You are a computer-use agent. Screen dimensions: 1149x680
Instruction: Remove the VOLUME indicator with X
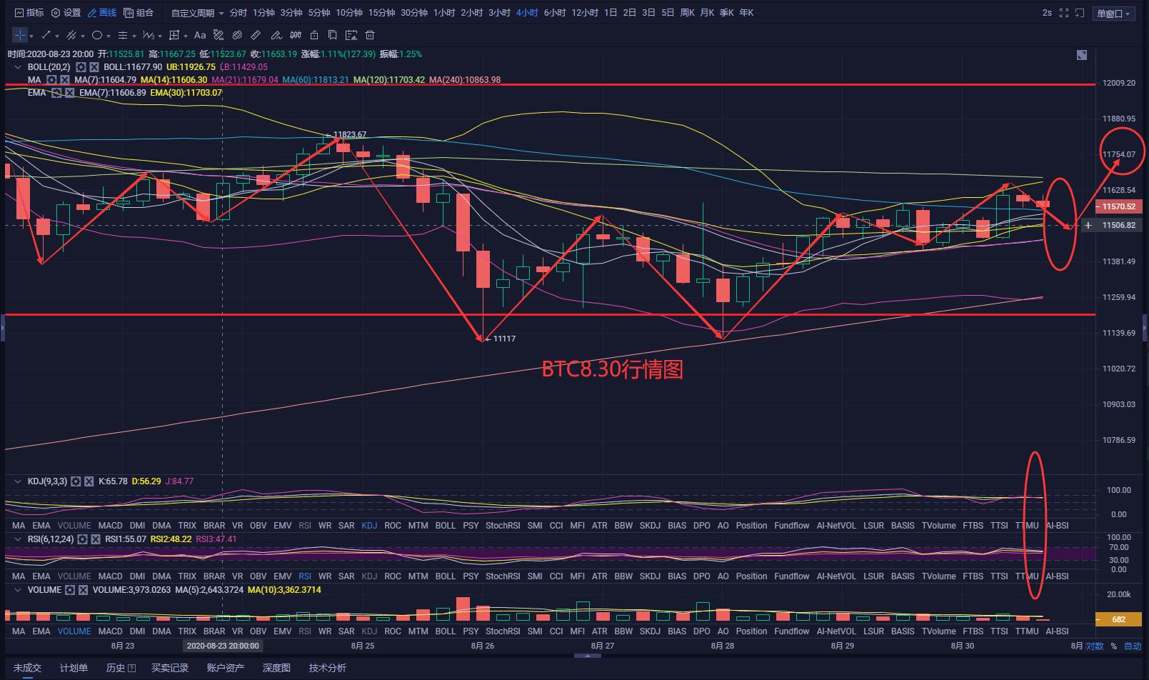(84, 590)
